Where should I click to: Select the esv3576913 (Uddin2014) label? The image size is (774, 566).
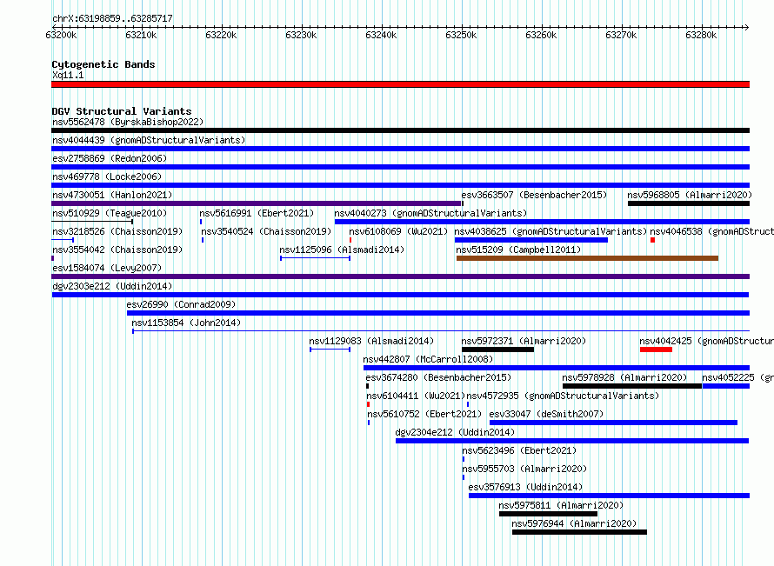[x=525, y=487]
